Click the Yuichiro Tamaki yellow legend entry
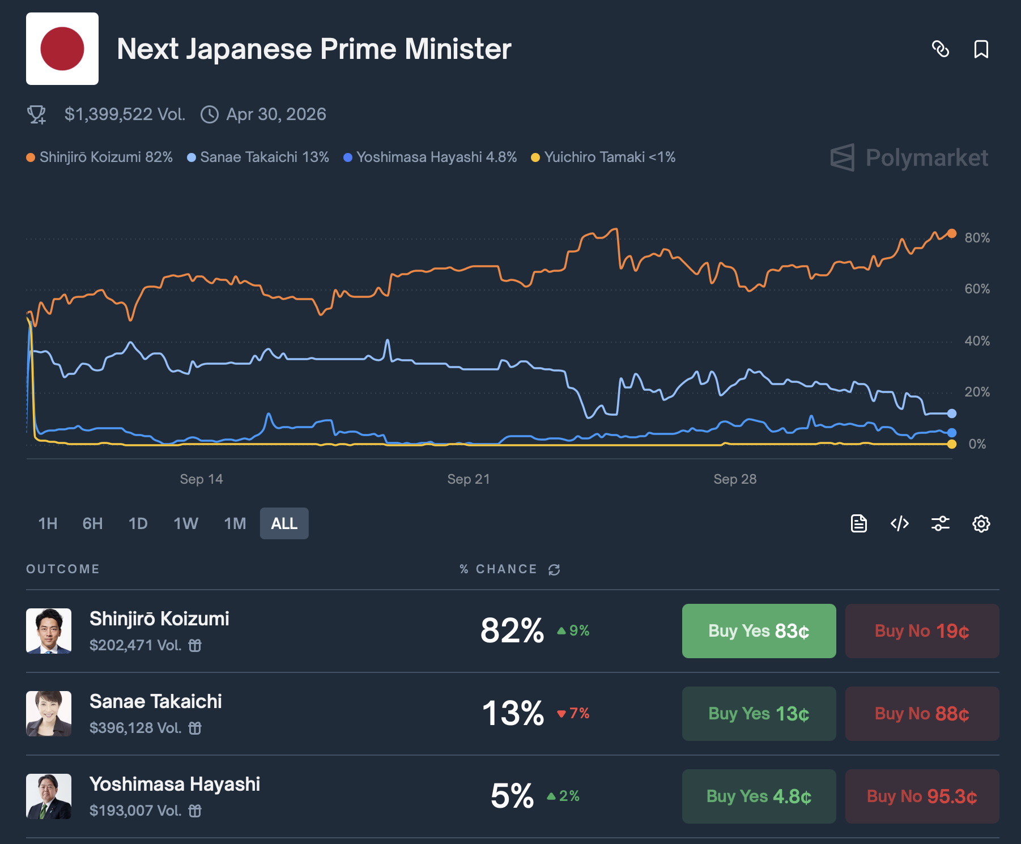 tap(603, 157)
